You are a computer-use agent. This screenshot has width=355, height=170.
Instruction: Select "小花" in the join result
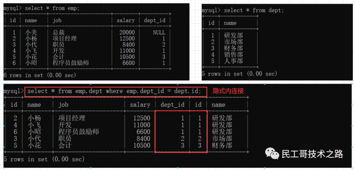35,145
